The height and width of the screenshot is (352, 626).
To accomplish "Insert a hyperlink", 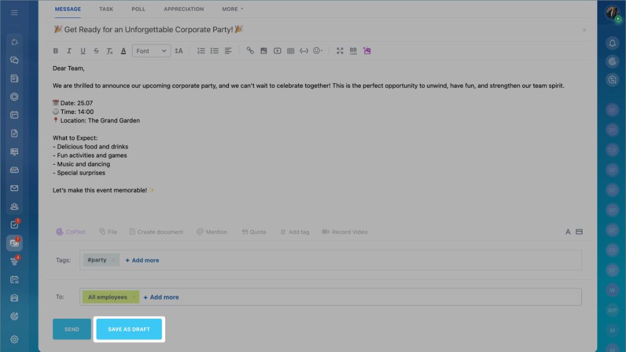I will (250, 51).
